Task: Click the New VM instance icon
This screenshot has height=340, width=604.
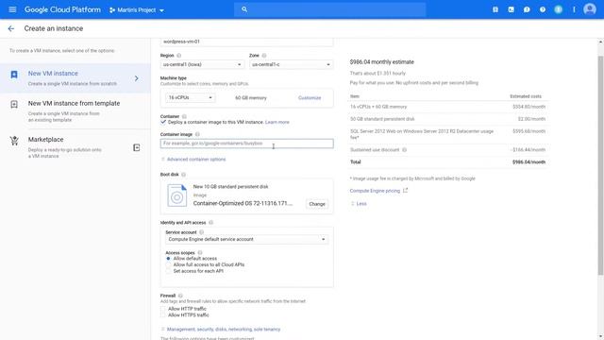Action: click(x=14, y=75)
